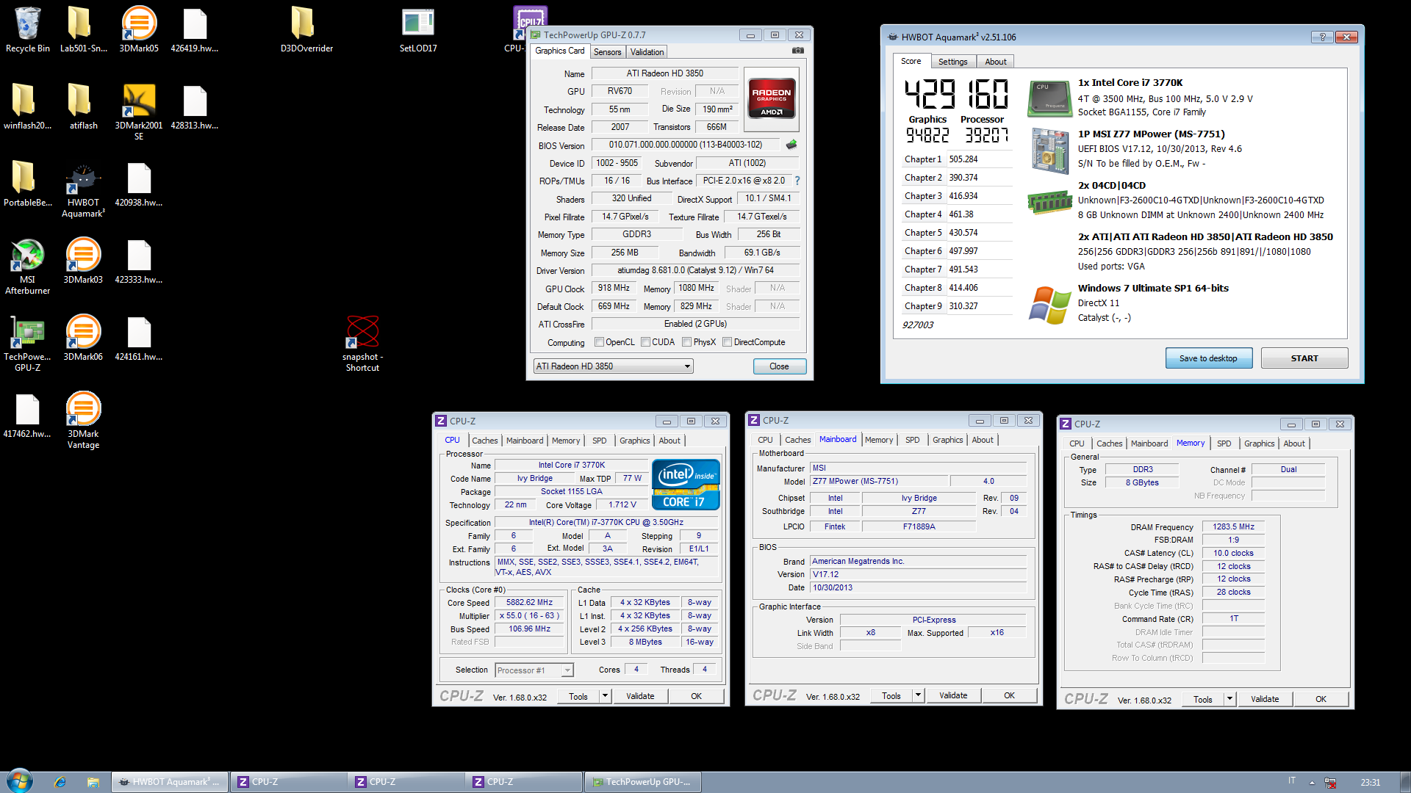Open the Processor #1 selection dropdown

coord(534,670)
